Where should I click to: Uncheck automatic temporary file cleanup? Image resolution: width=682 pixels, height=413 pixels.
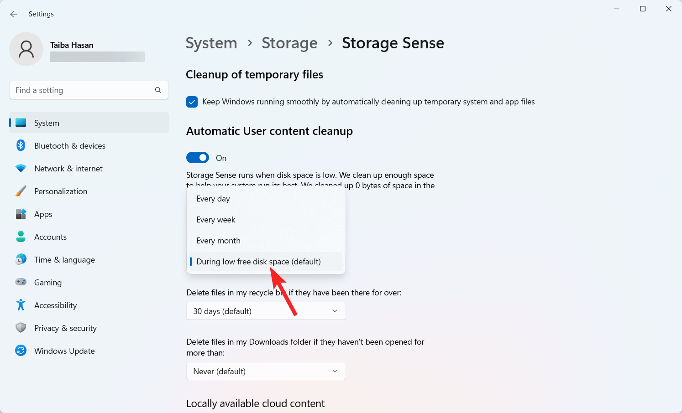tap(192, 102)
